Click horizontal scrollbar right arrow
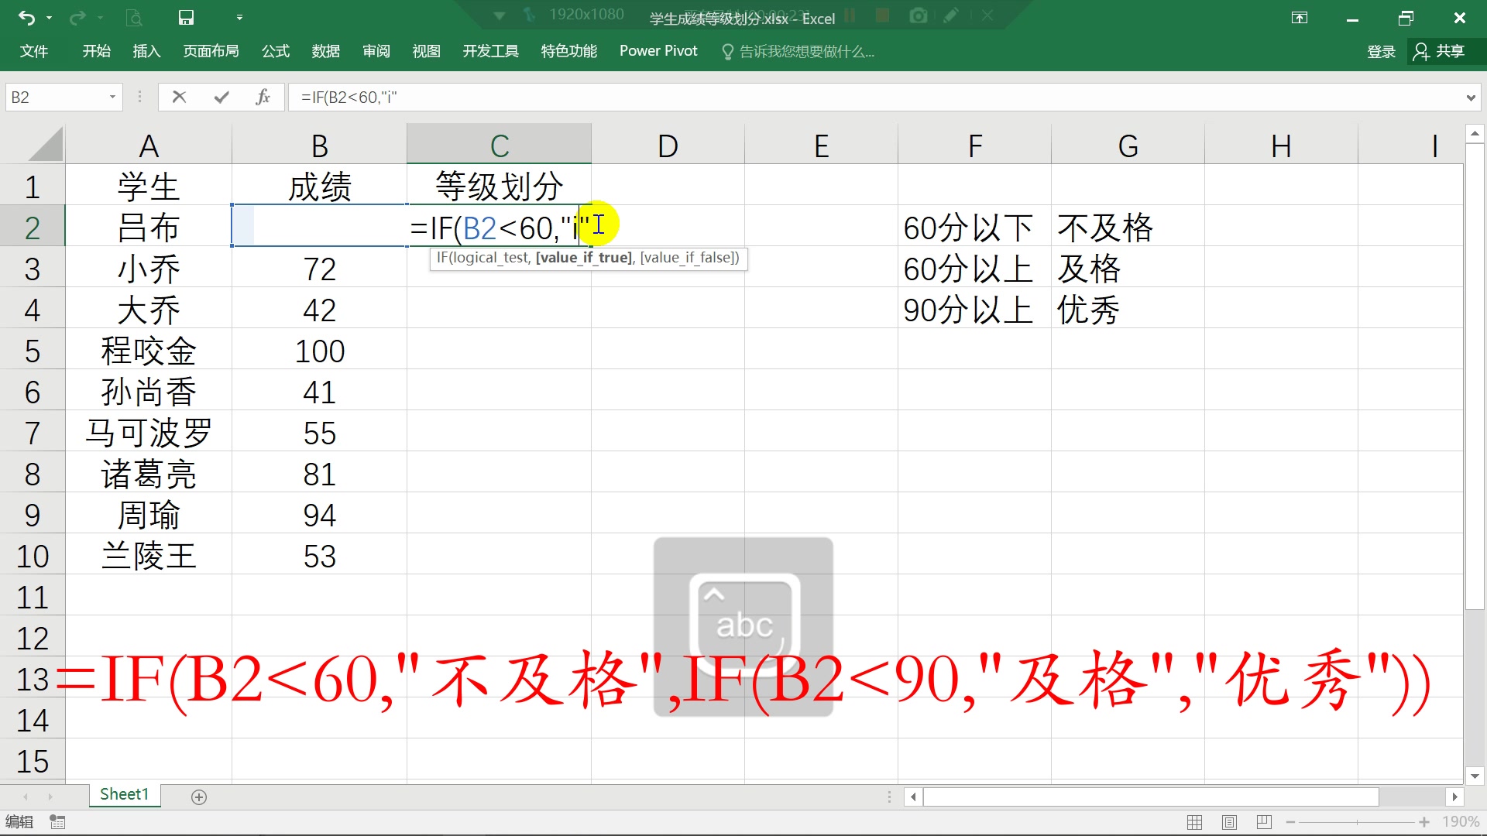This screenshot has height=836, width=1487. (x=1454, y=797)
